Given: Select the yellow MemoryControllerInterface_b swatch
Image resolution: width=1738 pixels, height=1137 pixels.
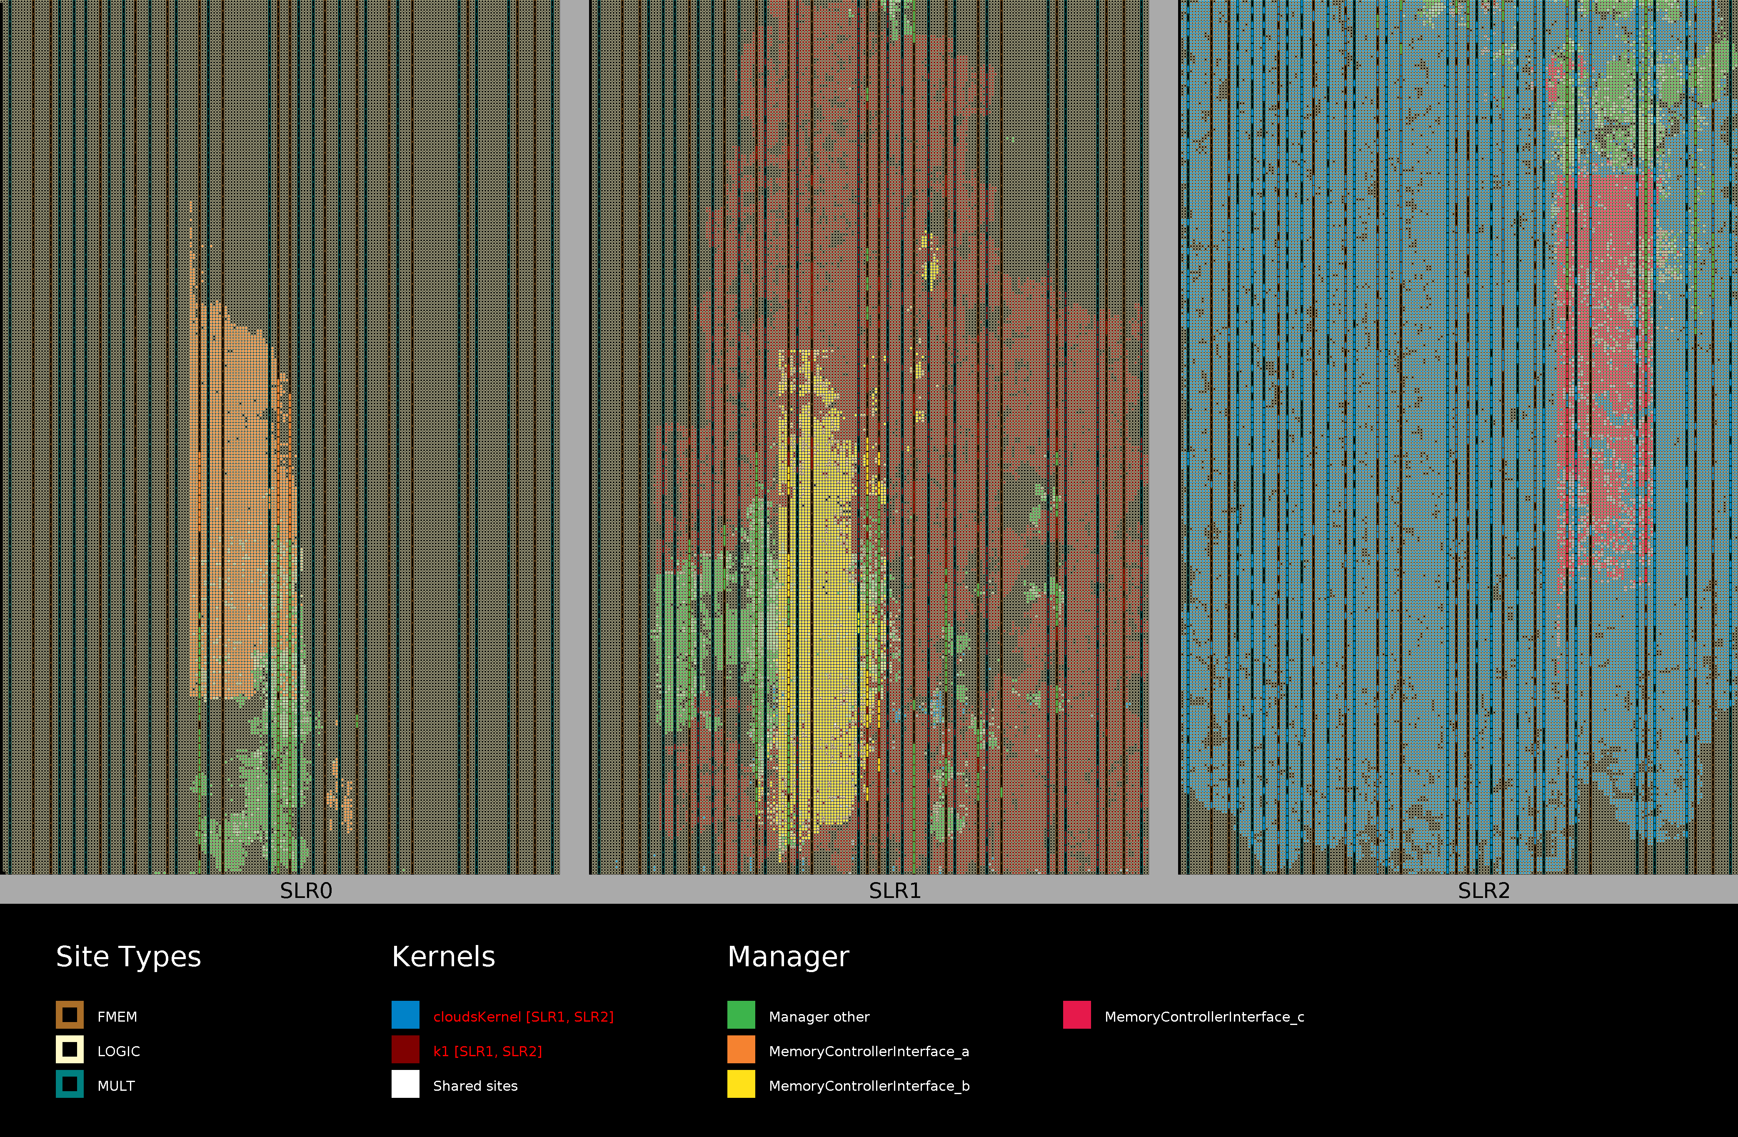Looking at the screenshot, I should pos(741,1084).
